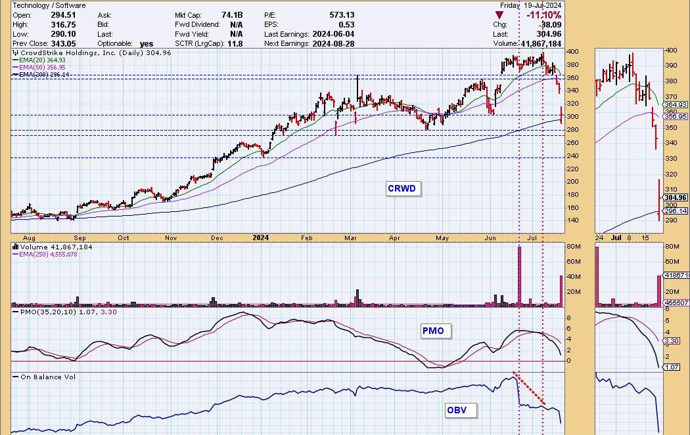Click the PMO(35,20,10) indicator legend
Image resolution: width=690 pixels, height=435 pixels.
coord(64,312)
